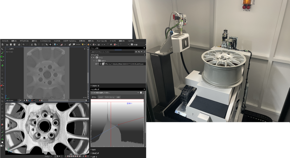
Task: Open the ファイル (F) menu
Action: (5, 41)
